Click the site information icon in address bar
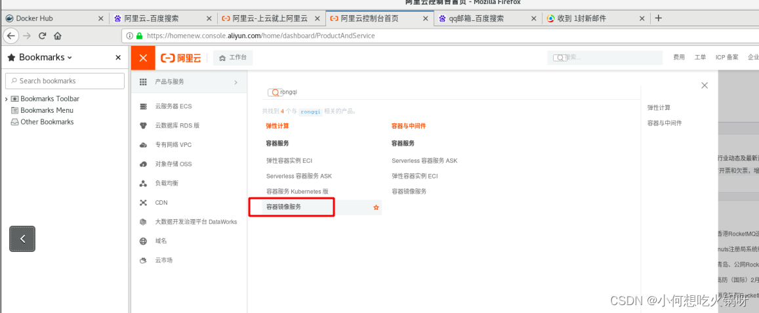The height and width of the screenshot is (313, 759). 130,36
